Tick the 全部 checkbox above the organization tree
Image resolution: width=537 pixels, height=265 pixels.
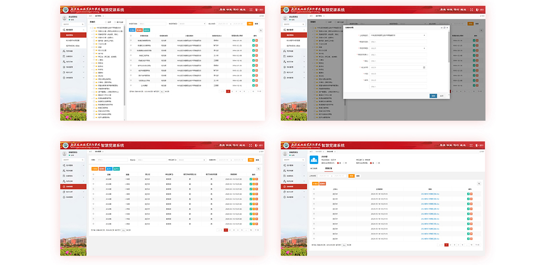105,22
